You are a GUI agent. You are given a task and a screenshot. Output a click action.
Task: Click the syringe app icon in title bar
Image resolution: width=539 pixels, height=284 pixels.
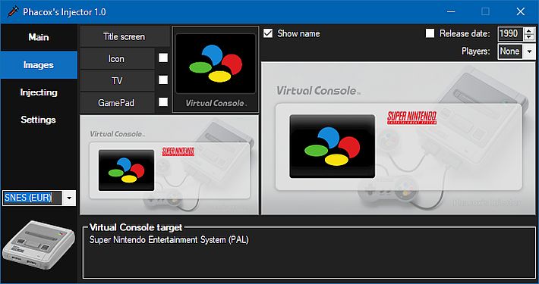pos(12,12)
